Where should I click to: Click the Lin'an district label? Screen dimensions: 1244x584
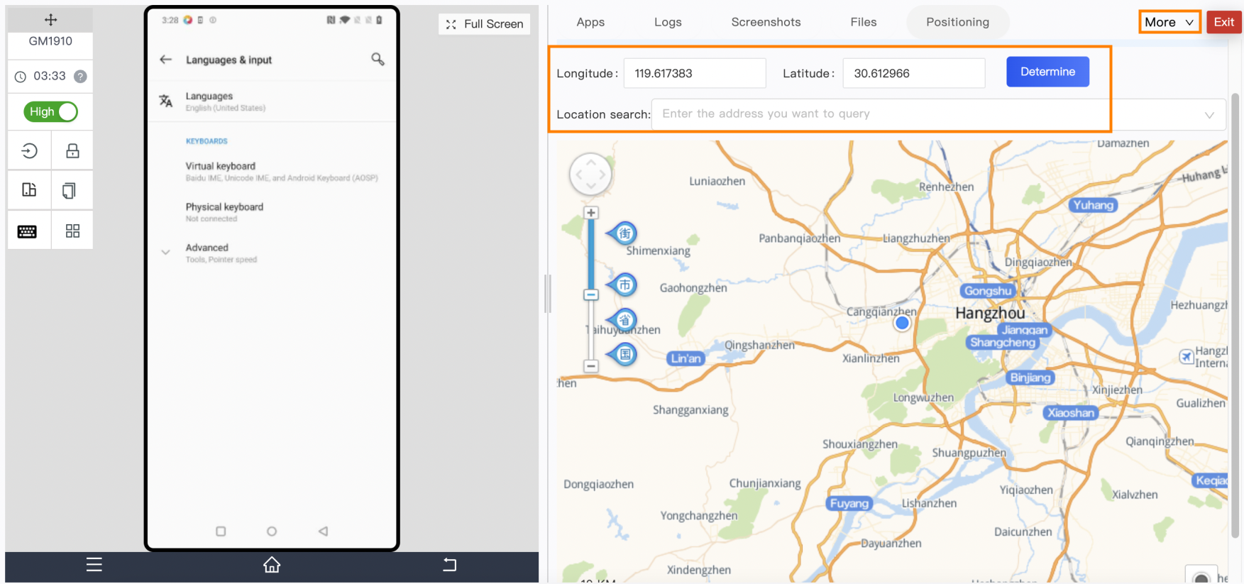pyautogui.click(x=686, y=358)
